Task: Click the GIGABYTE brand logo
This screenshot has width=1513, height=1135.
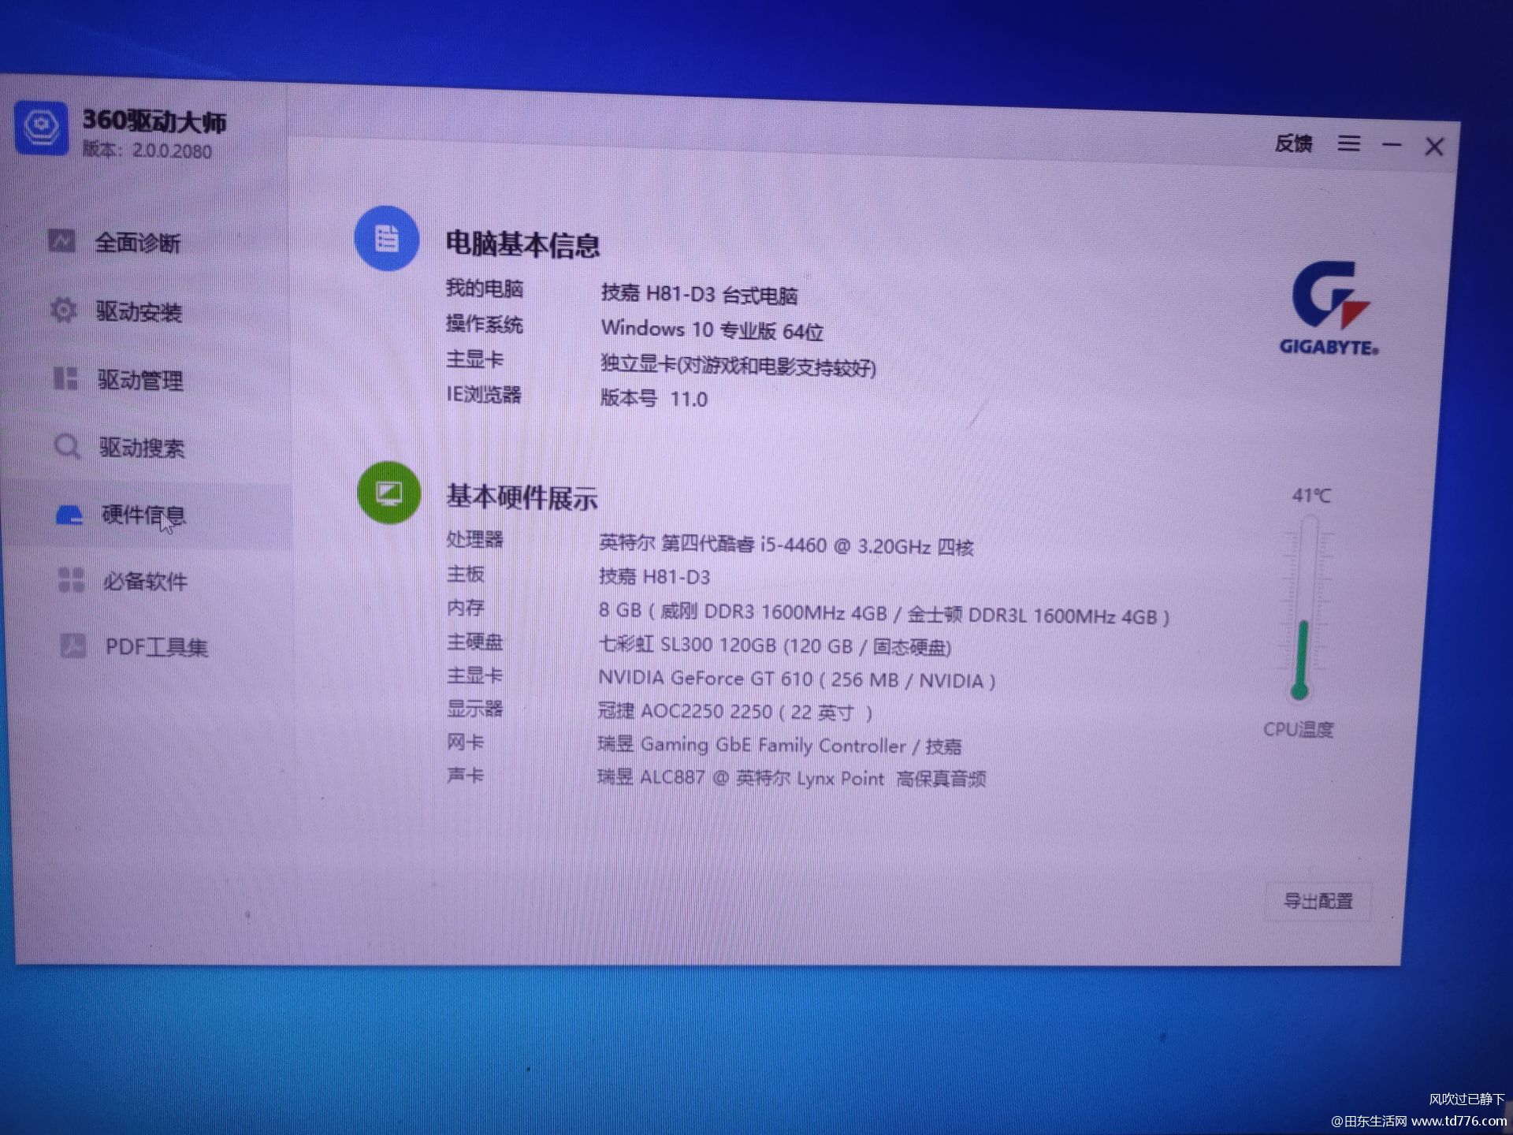Action: (1329, 309)
